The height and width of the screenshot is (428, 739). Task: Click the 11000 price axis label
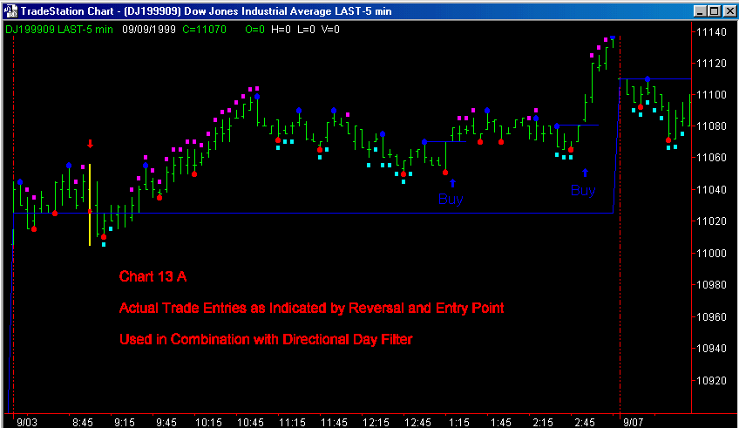click(x=712, y=254)
